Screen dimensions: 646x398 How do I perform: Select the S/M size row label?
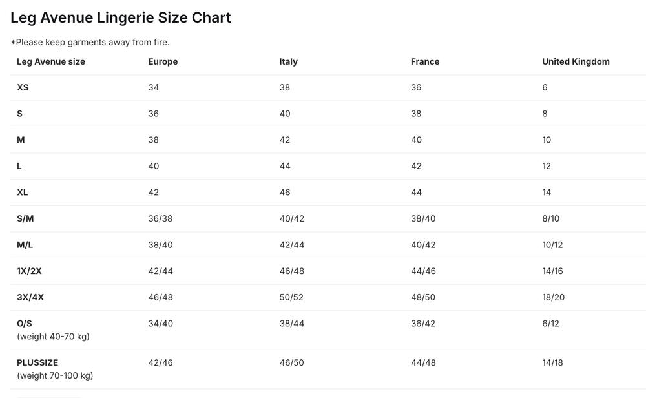[25, 219]
